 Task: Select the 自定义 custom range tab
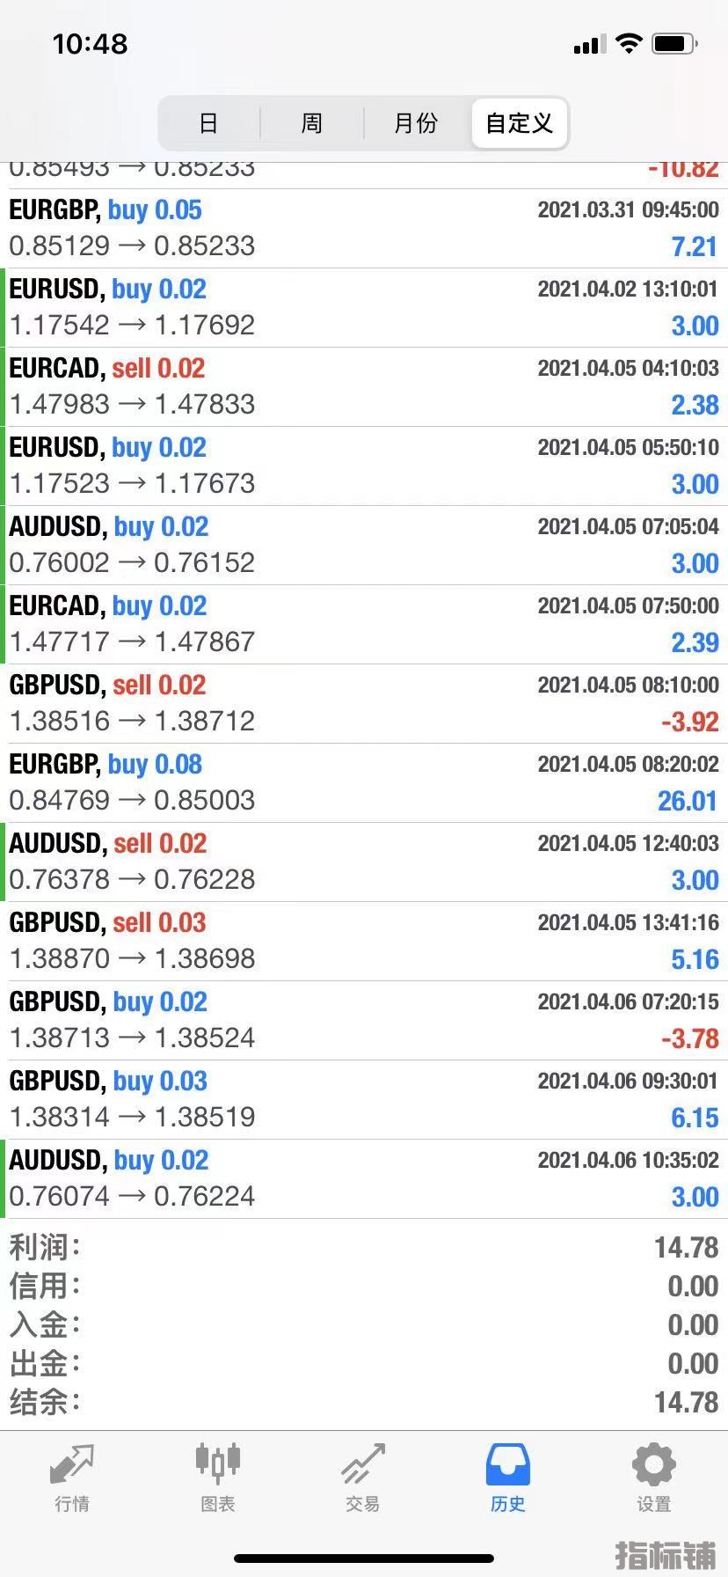pyautogui.click(x=519, y=123)
